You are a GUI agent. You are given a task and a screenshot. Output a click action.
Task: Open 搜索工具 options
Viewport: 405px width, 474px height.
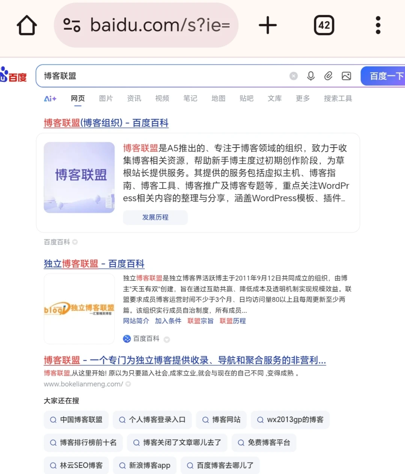click(x=338, y=98)
